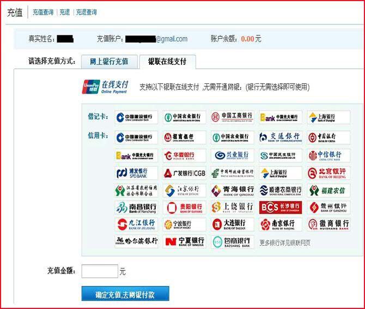Click the 中国银行 Bank of China logo
This screenshot has width=365, height=309.
328,137
